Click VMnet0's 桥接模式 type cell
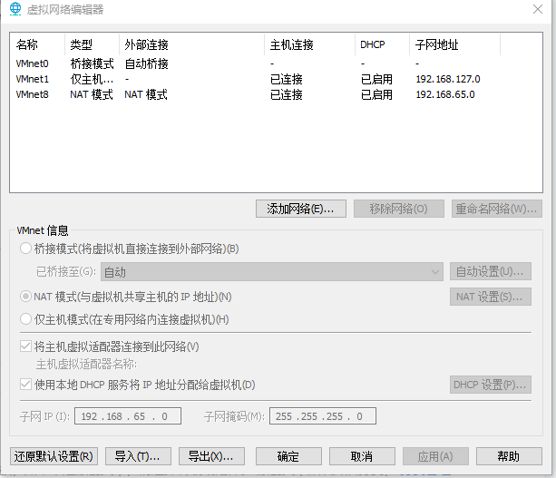 (x=92, y=63)
